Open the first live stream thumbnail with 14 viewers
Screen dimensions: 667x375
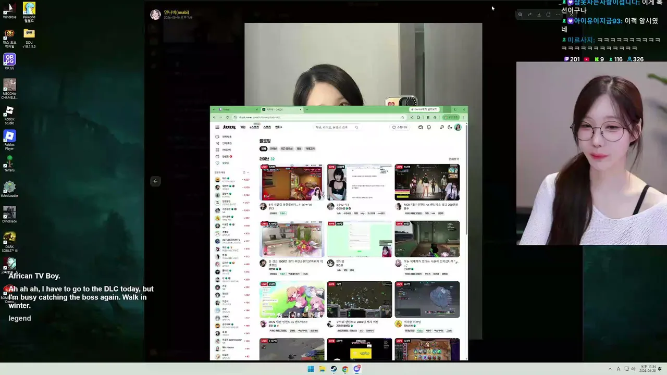click(x=292, y=182)
